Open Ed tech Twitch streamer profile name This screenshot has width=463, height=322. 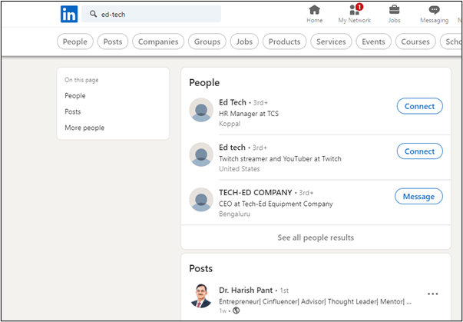(232, 147)
